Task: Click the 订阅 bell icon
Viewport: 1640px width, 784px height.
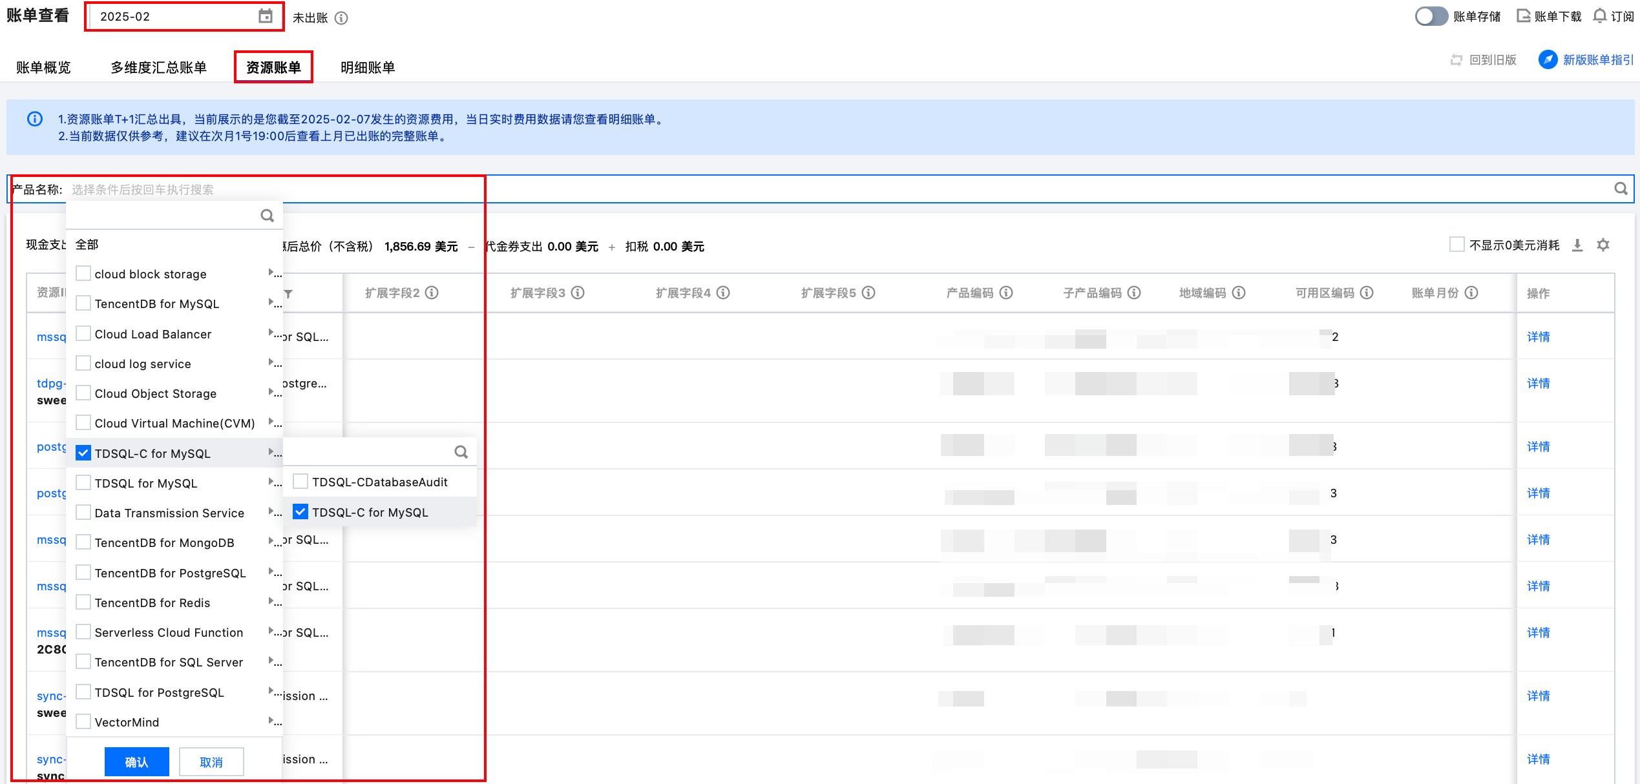Action: tap(1599, 16)
